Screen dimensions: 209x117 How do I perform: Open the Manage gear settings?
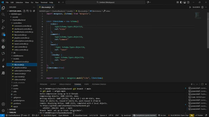coord(3,111)
